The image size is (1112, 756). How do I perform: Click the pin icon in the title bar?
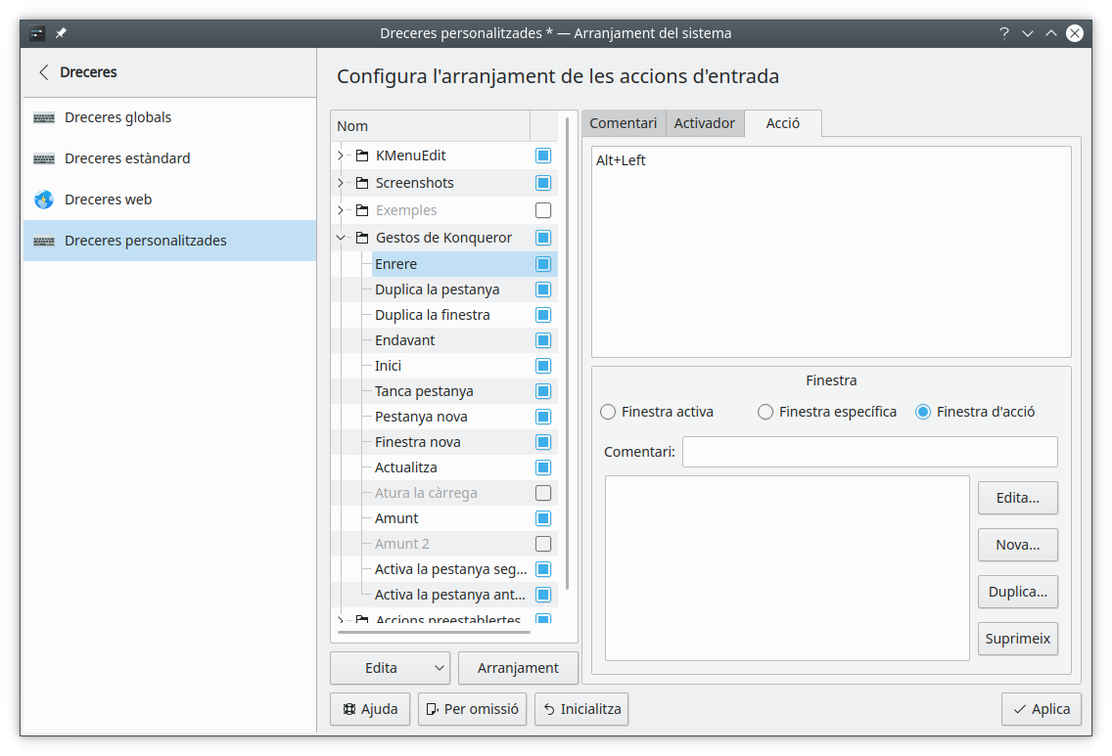click(61, 33)
